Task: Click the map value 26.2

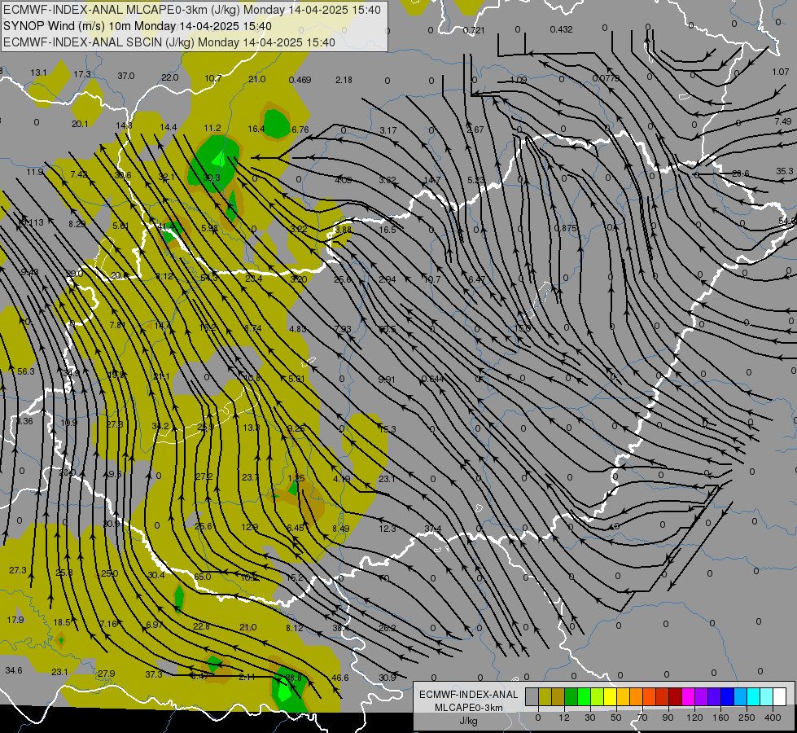Action: click(387, 628)
